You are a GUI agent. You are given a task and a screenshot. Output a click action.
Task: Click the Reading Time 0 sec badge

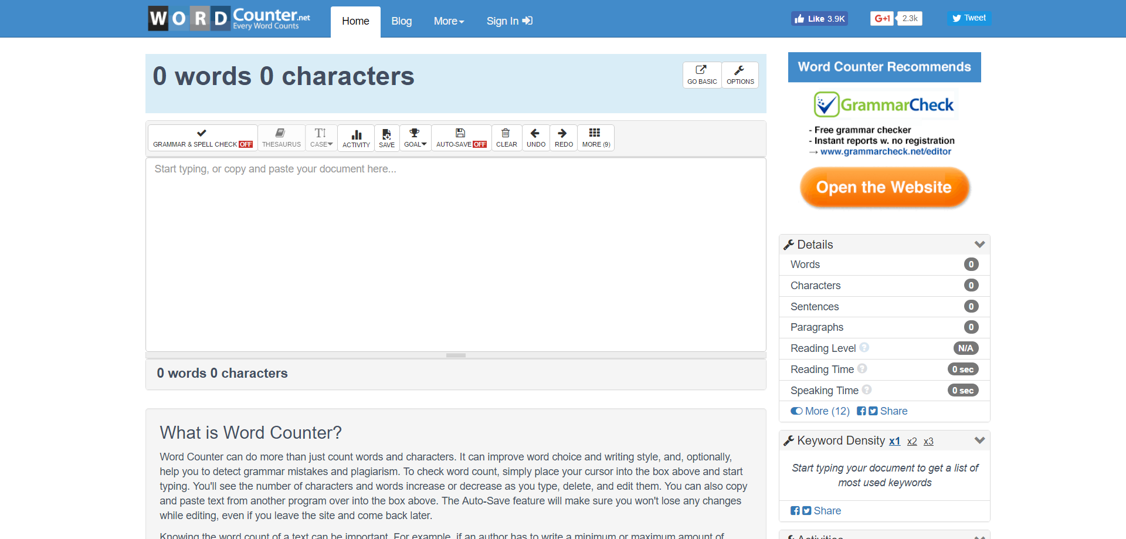(x=963, y=369)
